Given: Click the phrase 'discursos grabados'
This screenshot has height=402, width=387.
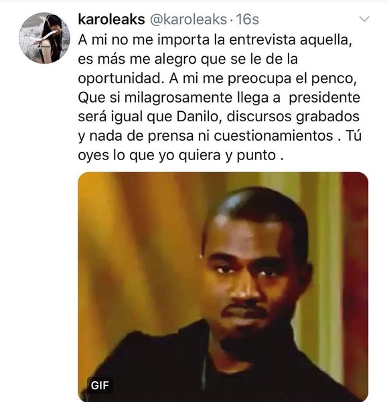Looking at the screenshot, I should (293, 117).
